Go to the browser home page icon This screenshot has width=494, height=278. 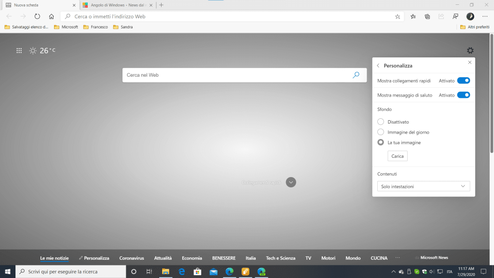coord(51,16)
